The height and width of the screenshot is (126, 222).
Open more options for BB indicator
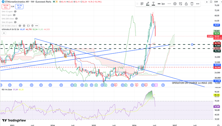37,26
